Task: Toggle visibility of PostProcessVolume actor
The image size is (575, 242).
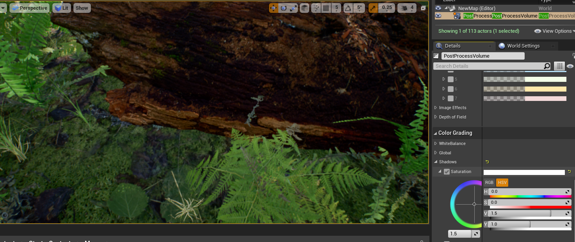Action: click(x=438, y=16)
